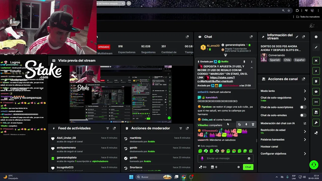Toggle the moderator actions sidebar icon
Screen dimensions: 322x181
tap(316, 81)
